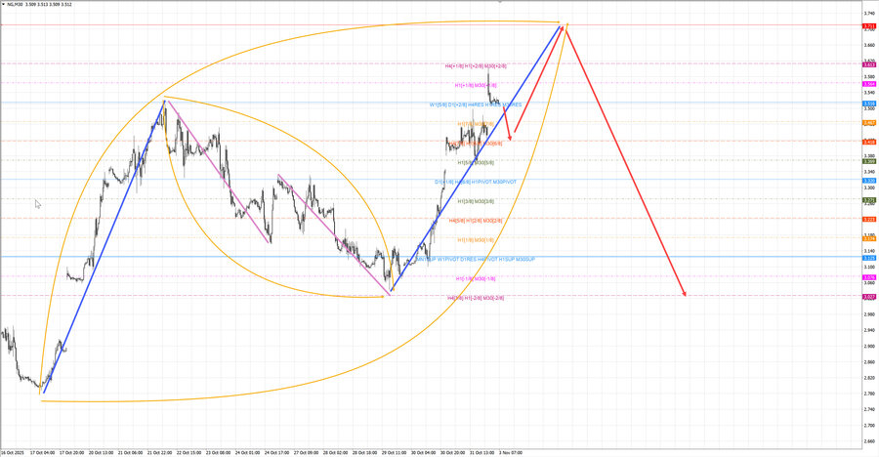Click the 3.516 blue price tag on the axis
Image resolution: width=879 pixels, height=457 pixels.
[x=867, y=103]
